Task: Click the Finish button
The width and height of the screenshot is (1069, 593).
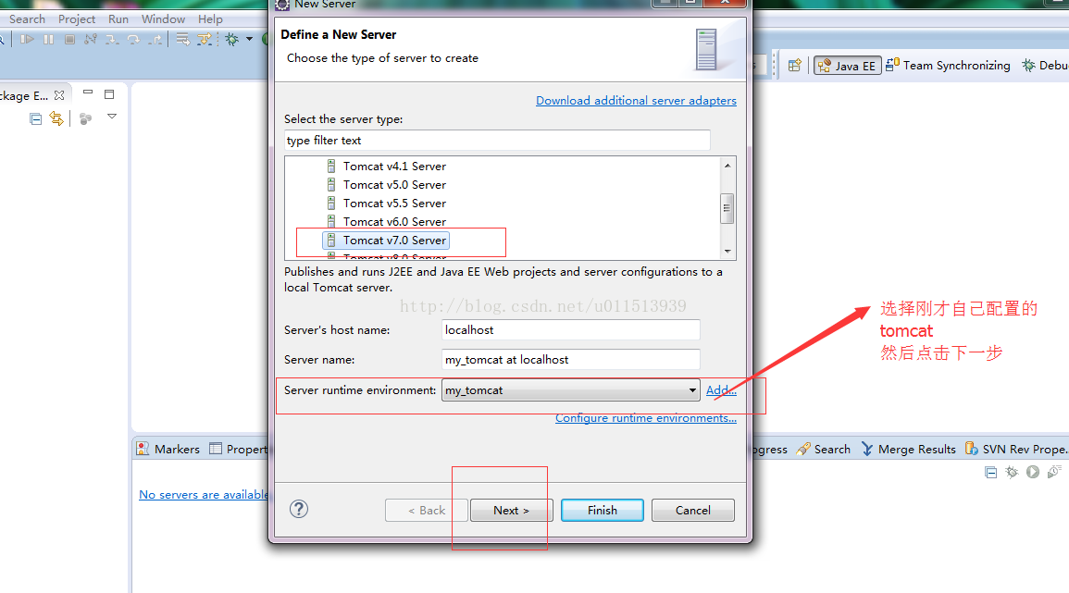Action: coord(602,511)
